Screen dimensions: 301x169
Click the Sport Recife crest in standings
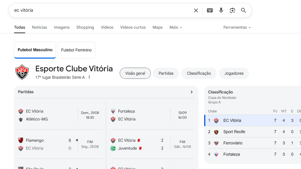pyautogui.click(x=216, y=132)
